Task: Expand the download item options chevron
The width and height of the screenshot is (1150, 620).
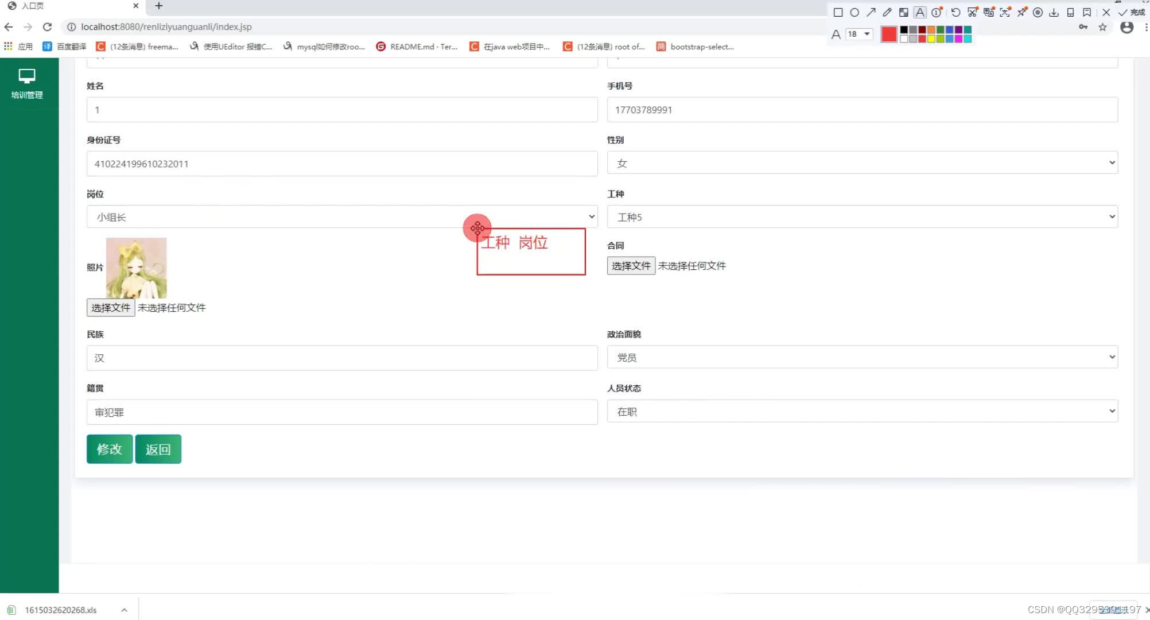Action: (x=124, y=610)
